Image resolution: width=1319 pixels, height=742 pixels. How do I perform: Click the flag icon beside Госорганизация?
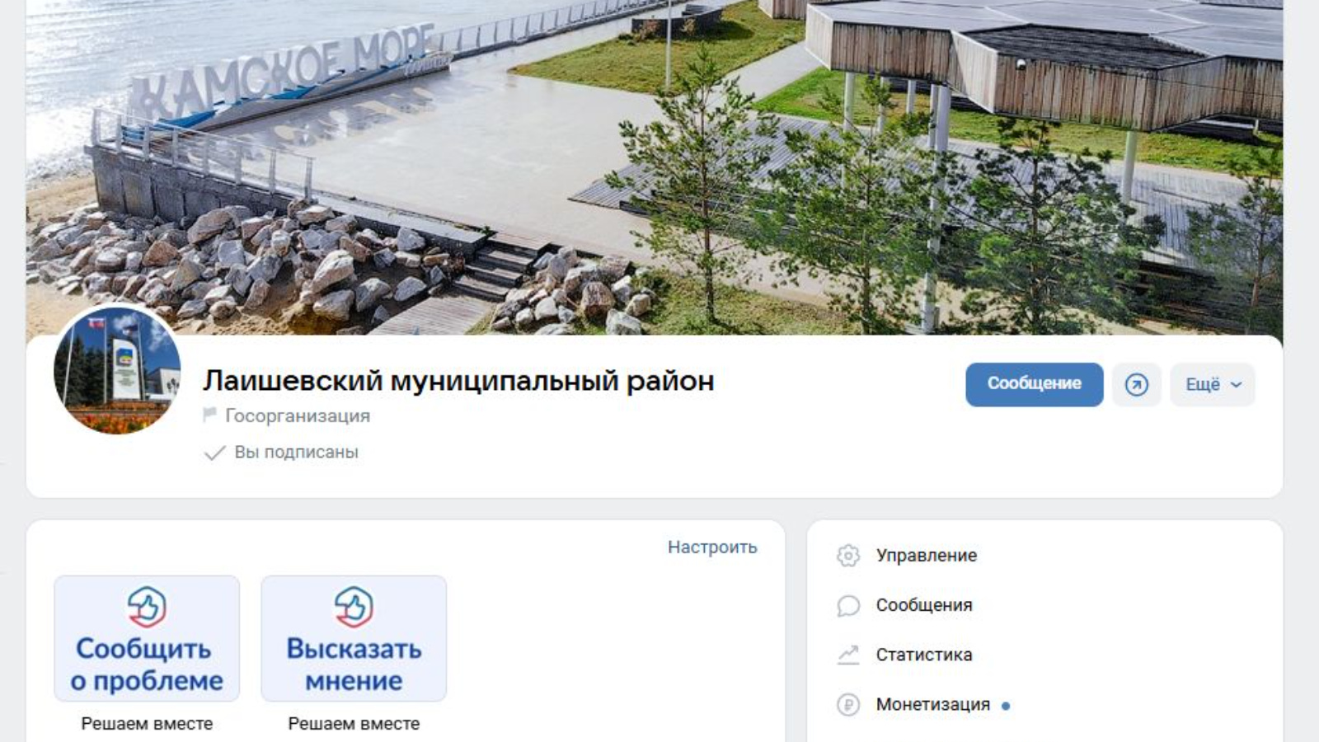[x=209, y=416]
